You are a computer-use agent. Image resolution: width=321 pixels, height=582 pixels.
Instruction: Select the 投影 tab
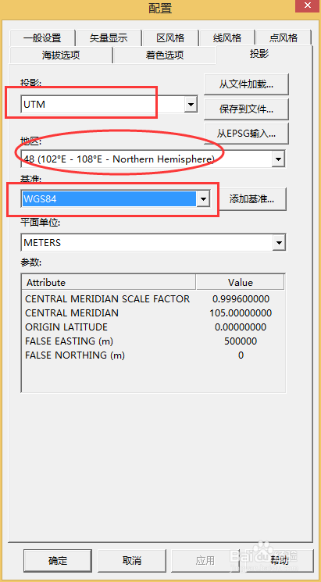[x=259, y=54]
